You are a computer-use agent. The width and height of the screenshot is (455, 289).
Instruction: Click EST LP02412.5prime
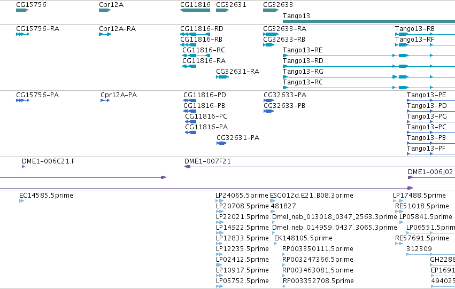click(242, 260)
